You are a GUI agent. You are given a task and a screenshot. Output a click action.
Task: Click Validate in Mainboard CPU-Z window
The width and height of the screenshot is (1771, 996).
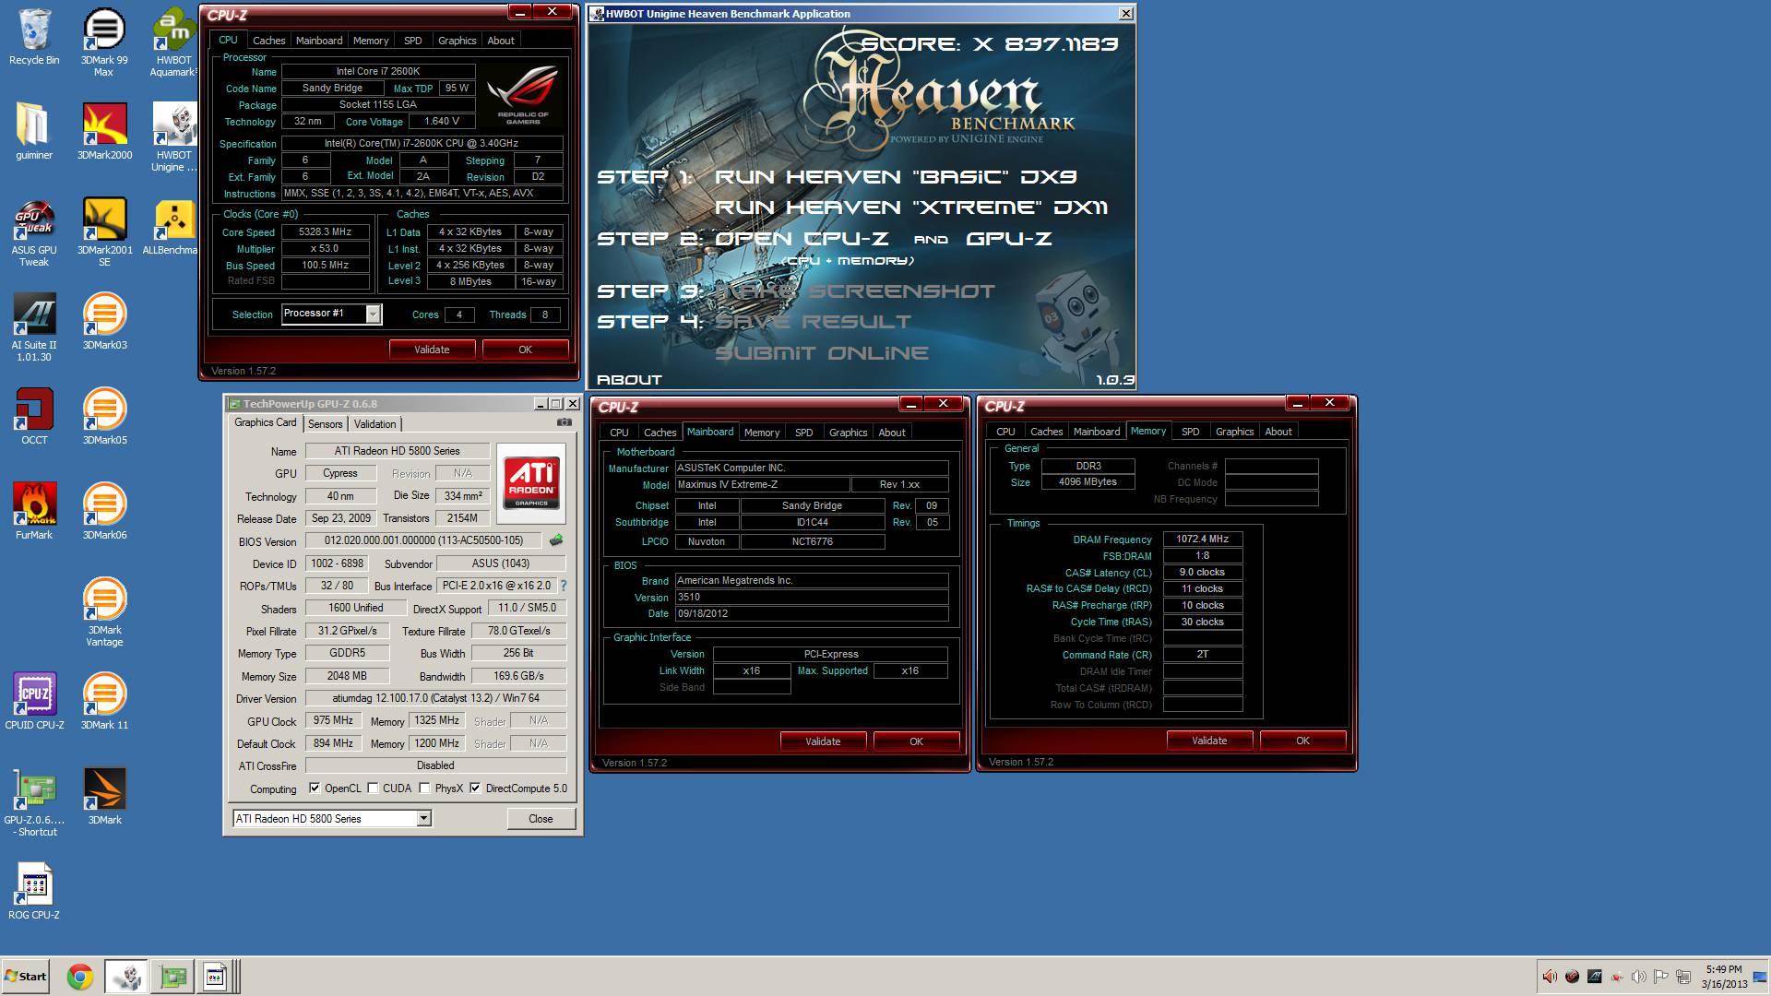click(x=823, y=741)
